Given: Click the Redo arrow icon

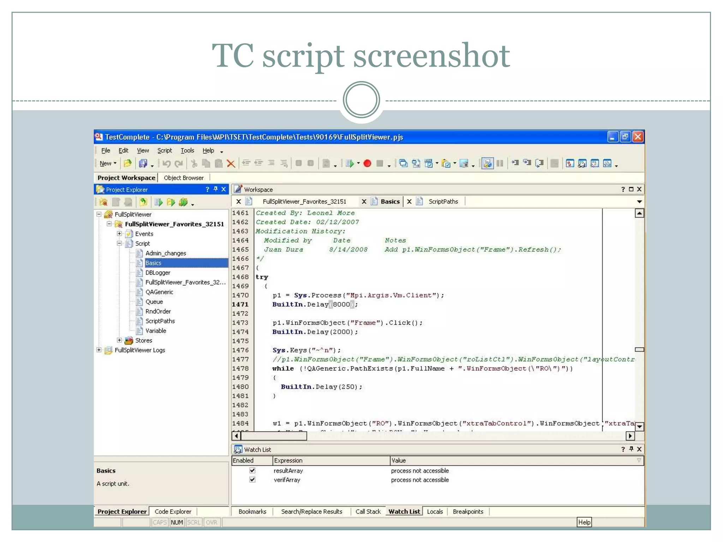Looking at the screenshot, I should [179, 163].
